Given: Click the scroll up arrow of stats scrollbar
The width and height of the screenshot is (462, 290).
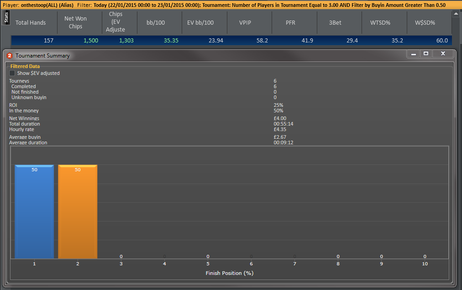Looking at the screenshot, I should [x=456, y=14].
